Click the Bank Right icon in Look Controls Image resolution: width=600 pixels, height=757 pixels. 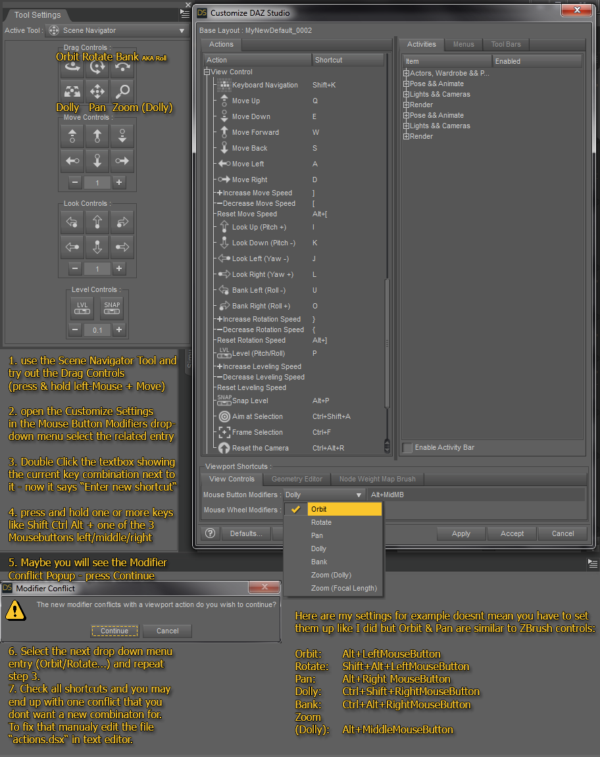[x=122, y=222]
